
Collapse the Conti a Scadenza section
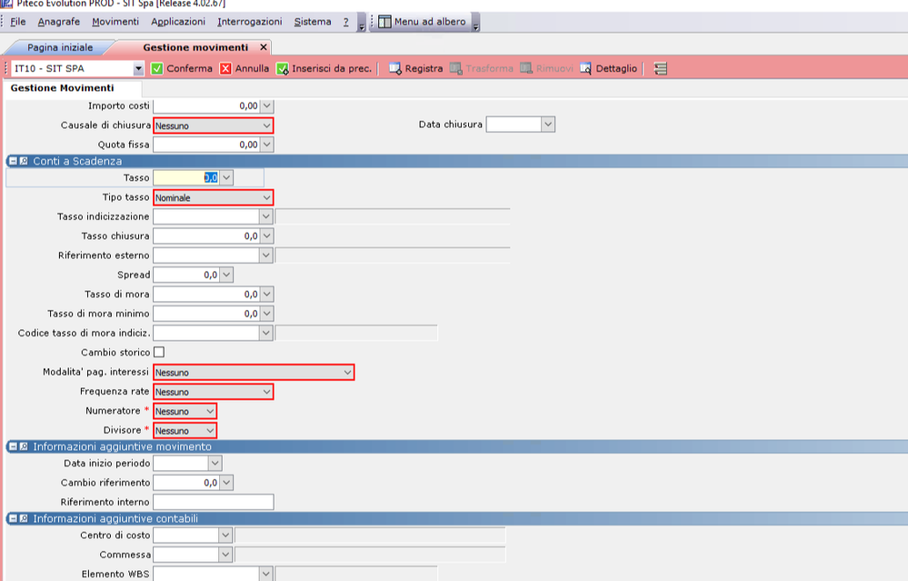13,161
